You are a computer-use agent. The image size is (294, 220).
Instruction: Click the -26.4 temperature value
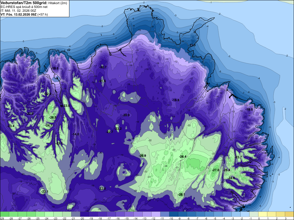[x=183, y=156]
